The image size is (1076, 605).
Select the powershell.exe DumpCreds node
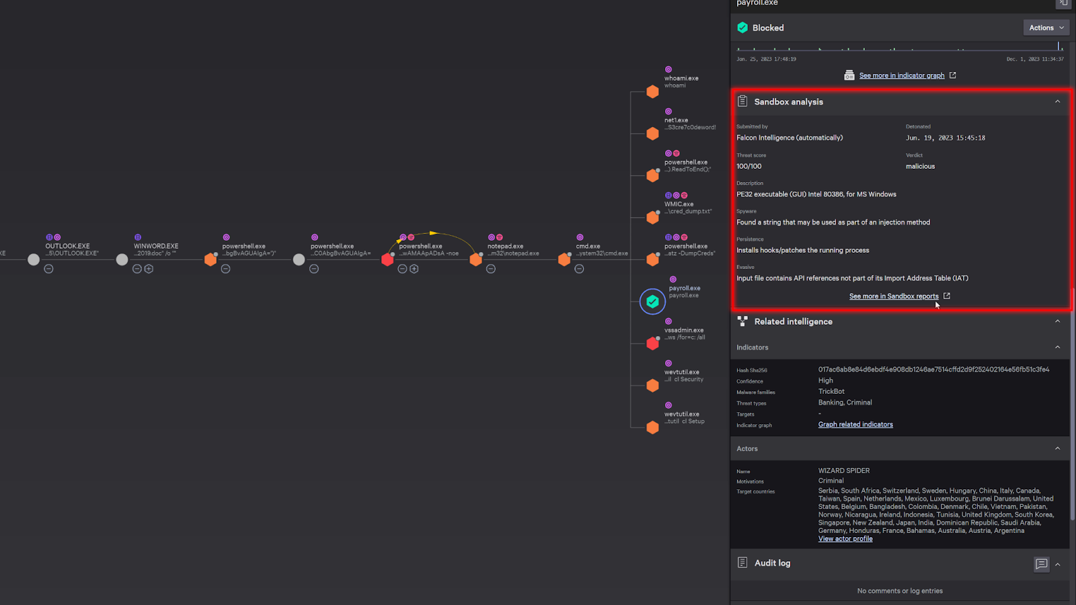point(652,259)
